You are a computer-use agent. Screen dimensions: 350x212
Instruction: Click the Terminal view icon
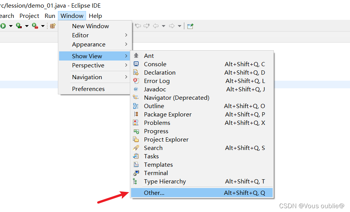click(136, 173)
